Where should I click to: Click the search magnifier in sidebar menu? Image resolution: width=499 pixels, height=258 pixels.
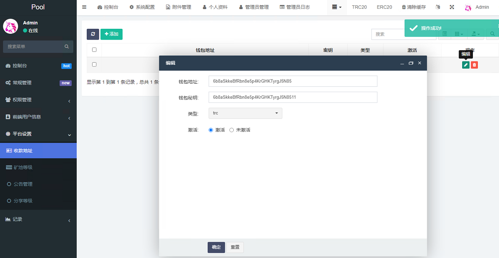pos(67,46)
